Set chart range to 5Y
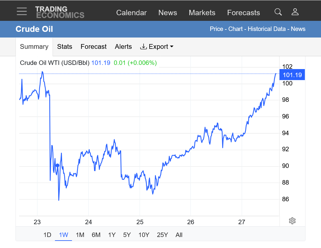321x248 pixels. click(x=127, y=235)
